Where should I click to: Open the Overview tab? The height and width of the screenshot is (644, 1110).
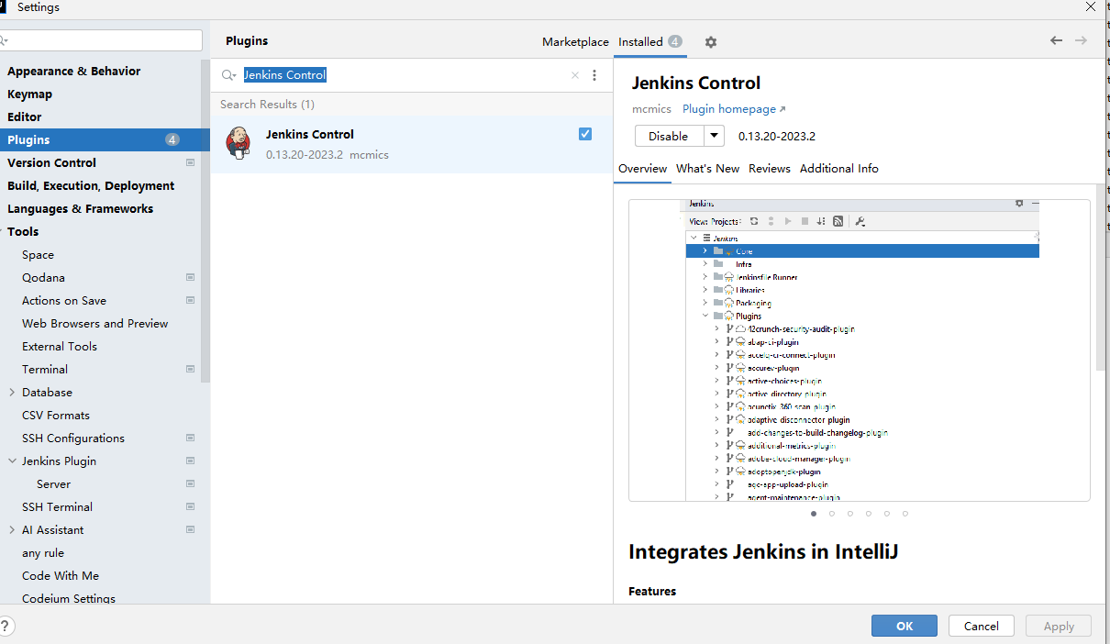click(642, 168)
